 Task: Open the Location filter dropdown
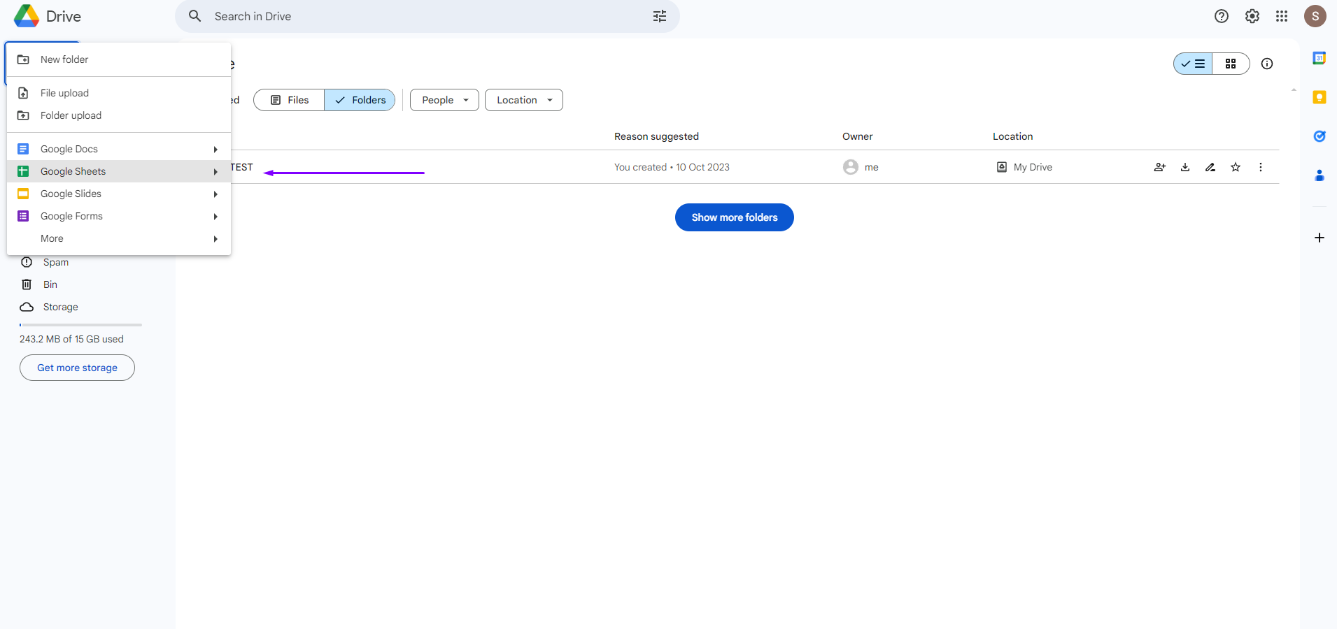pos(524,100)
